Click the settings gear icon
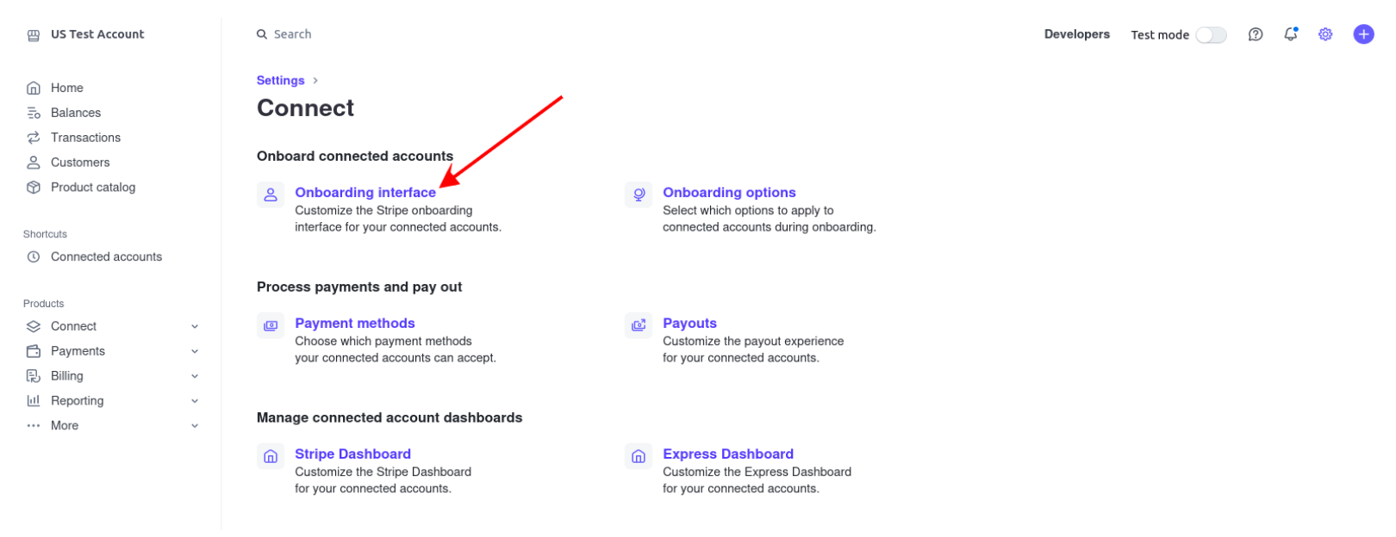 point(1325,34)
